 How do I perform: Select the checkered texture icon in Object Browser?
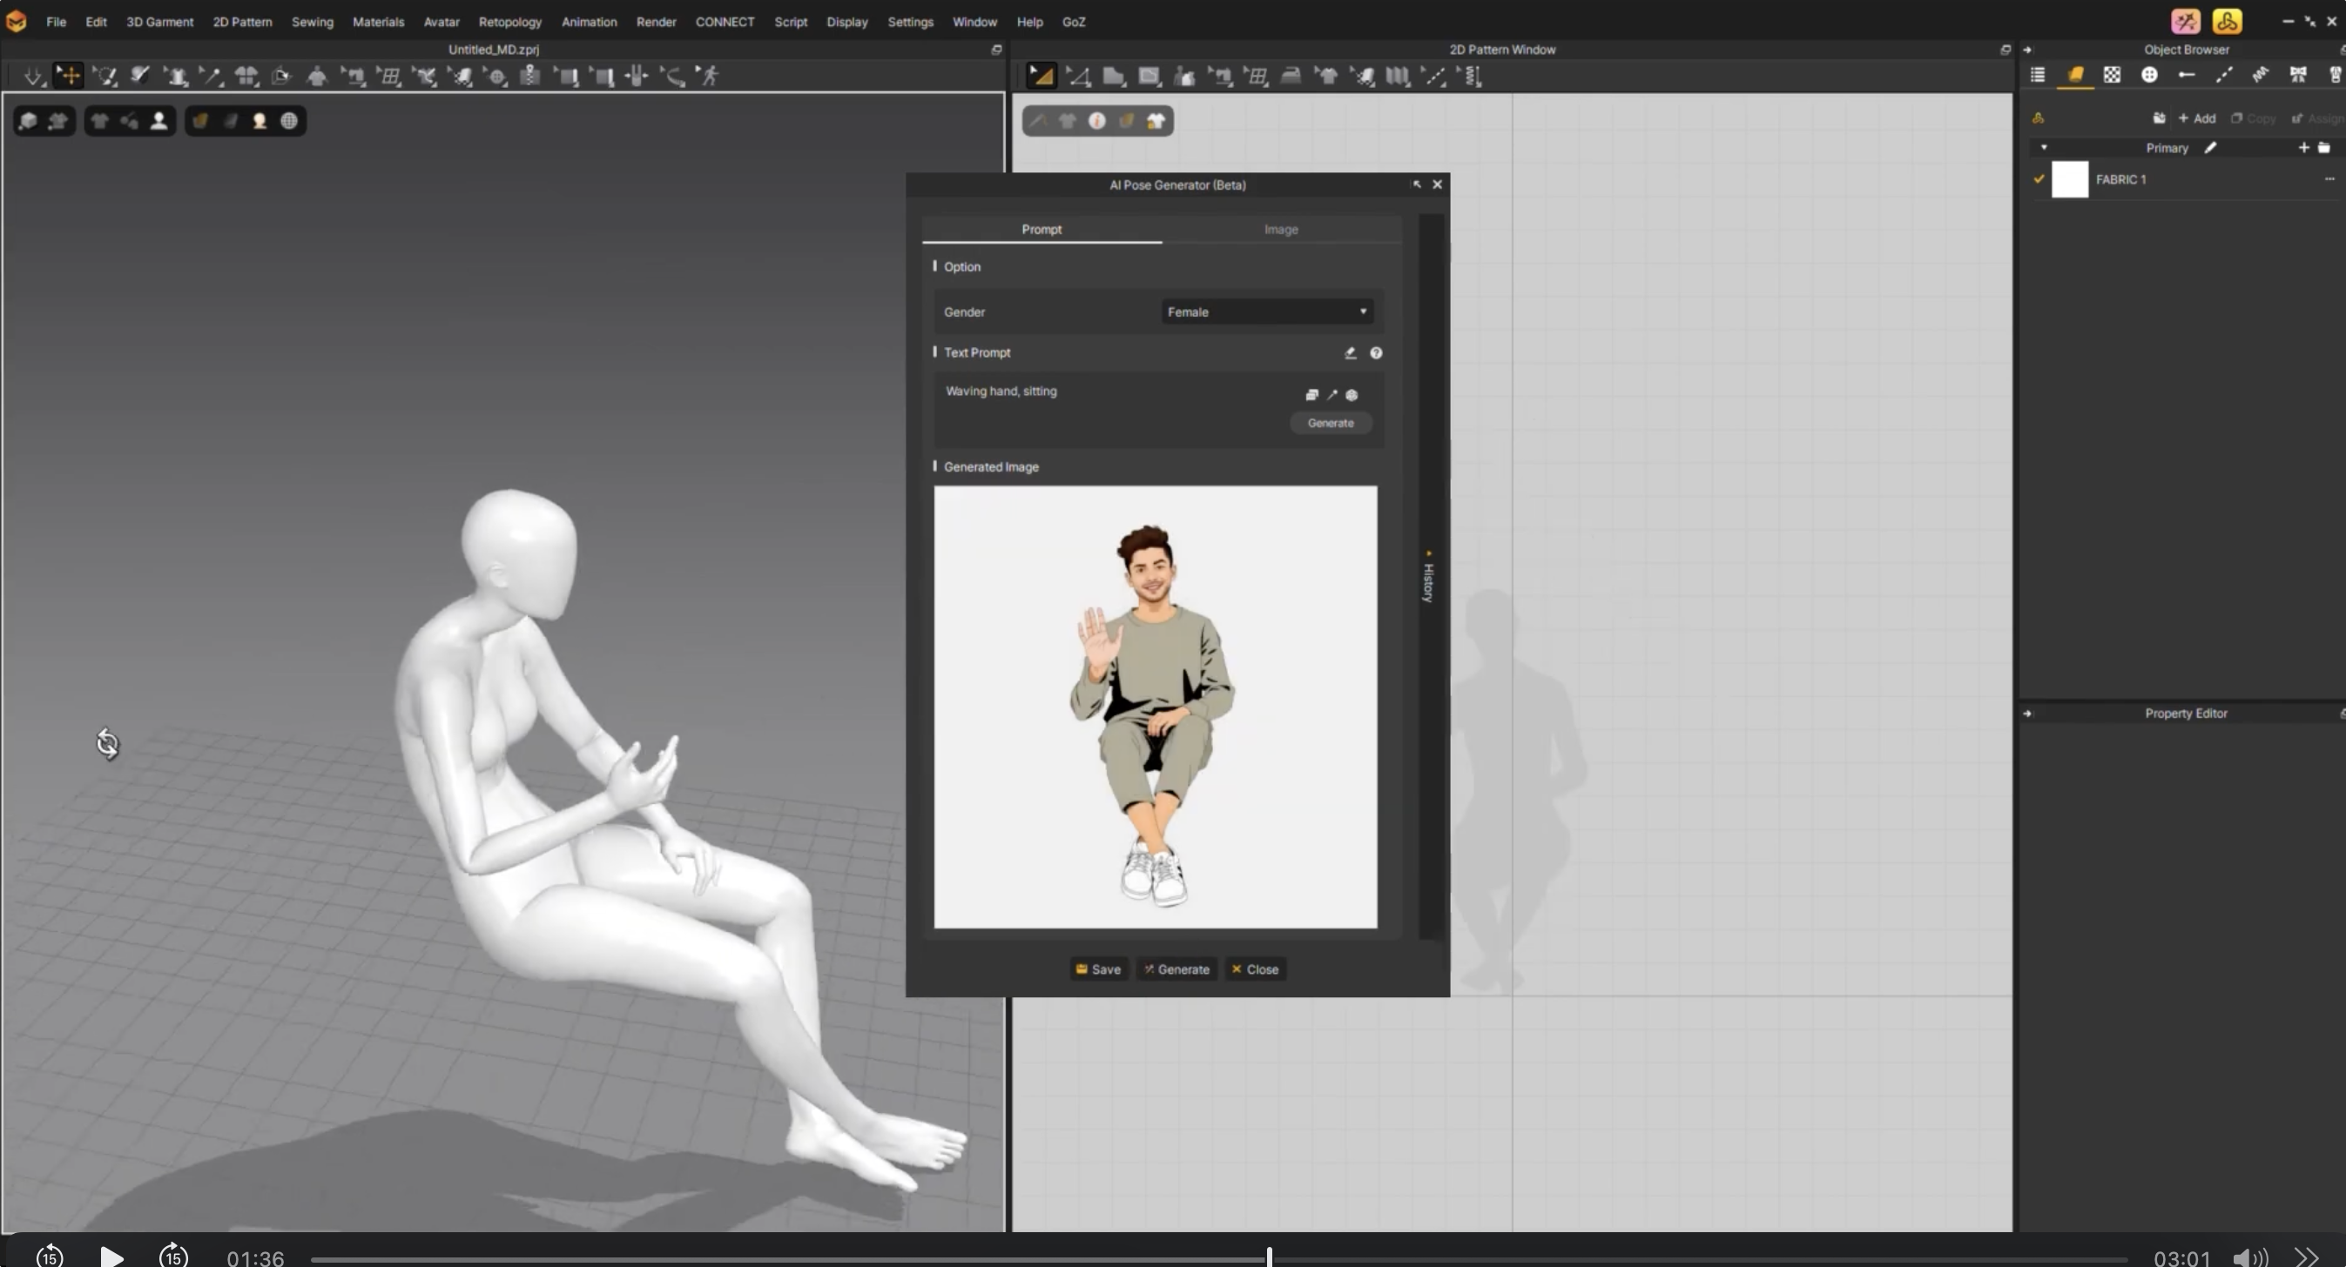(2113, 76)
